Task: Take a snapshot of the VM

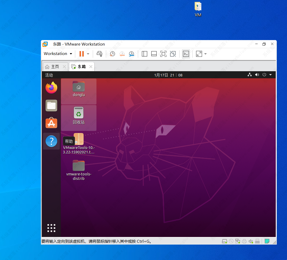Action: point(112,54)
